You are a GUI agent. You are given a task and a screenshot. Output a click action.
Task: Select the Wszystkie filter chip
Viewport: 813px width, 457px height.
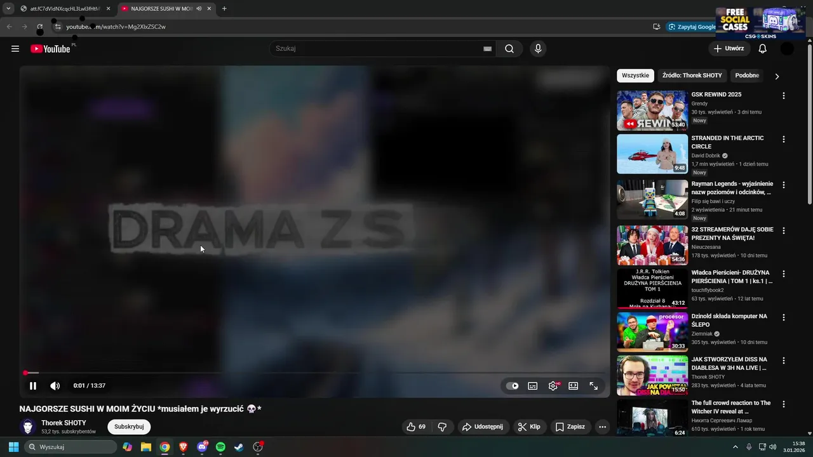click(x=635, y=76)
